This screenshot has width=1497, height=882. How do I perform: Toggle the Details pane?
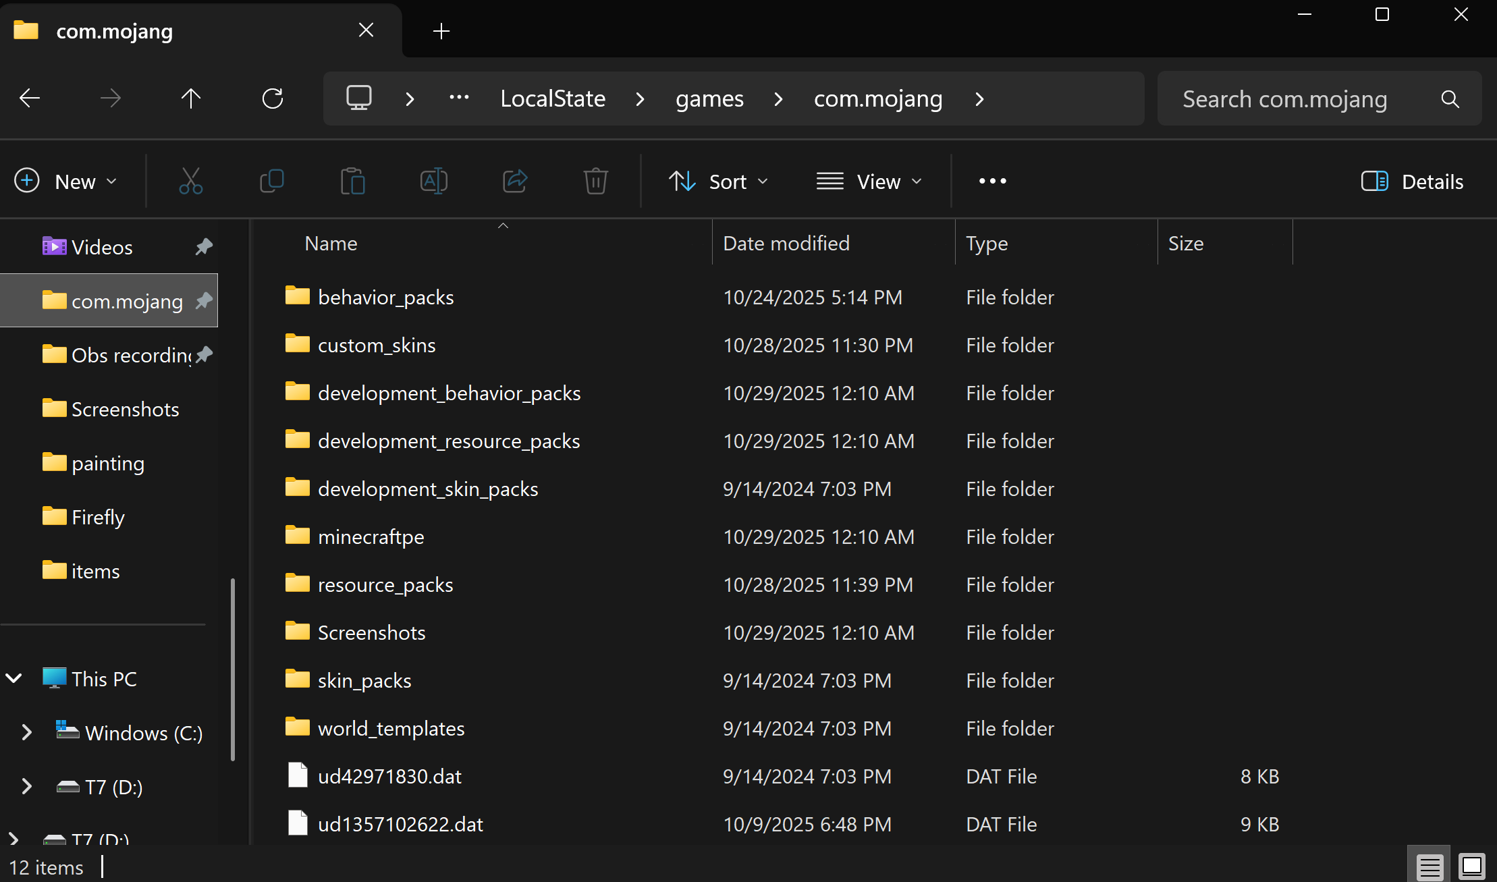[1412, 181]
